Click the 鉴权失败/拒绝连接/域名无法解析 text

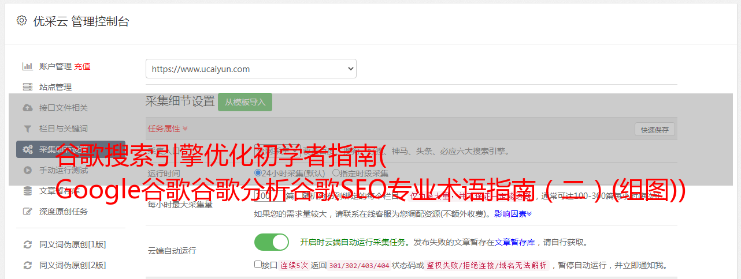pos(487,266)
